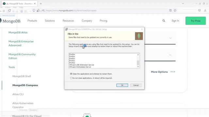The image size is (209, 117).
Task: Open MongoDB Enterprise Advanced in sidebar
Action: (21, 43)
